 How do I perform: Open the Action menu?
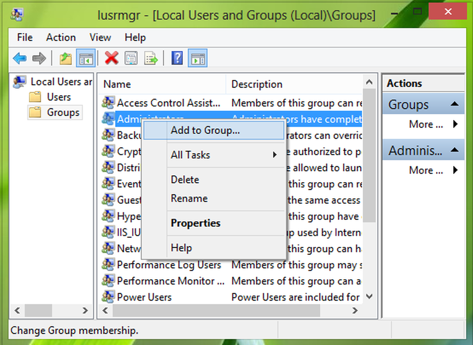click(x=61, y=37)
